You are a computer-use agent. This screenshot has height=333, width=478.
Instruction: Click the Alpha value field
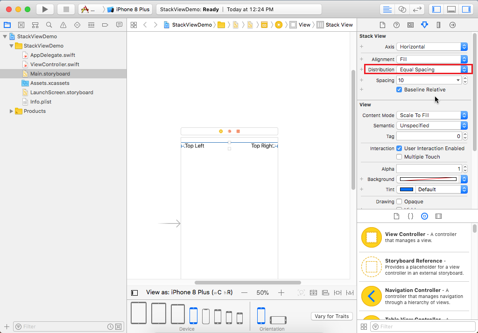[429, 169]
